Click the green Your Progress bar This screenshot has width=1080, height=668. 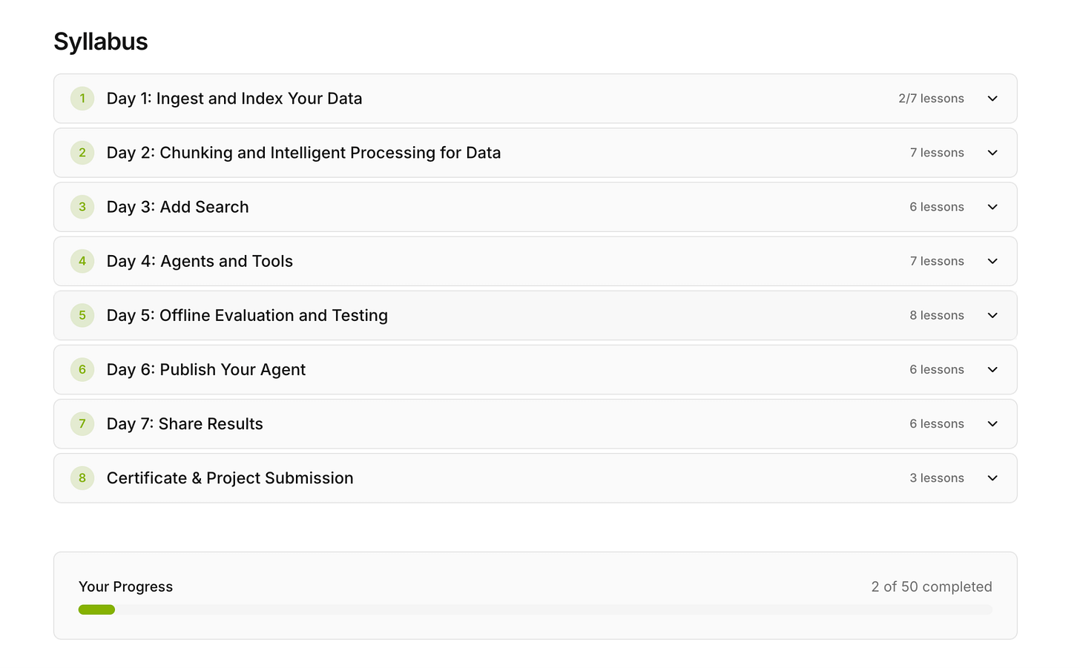96,609
